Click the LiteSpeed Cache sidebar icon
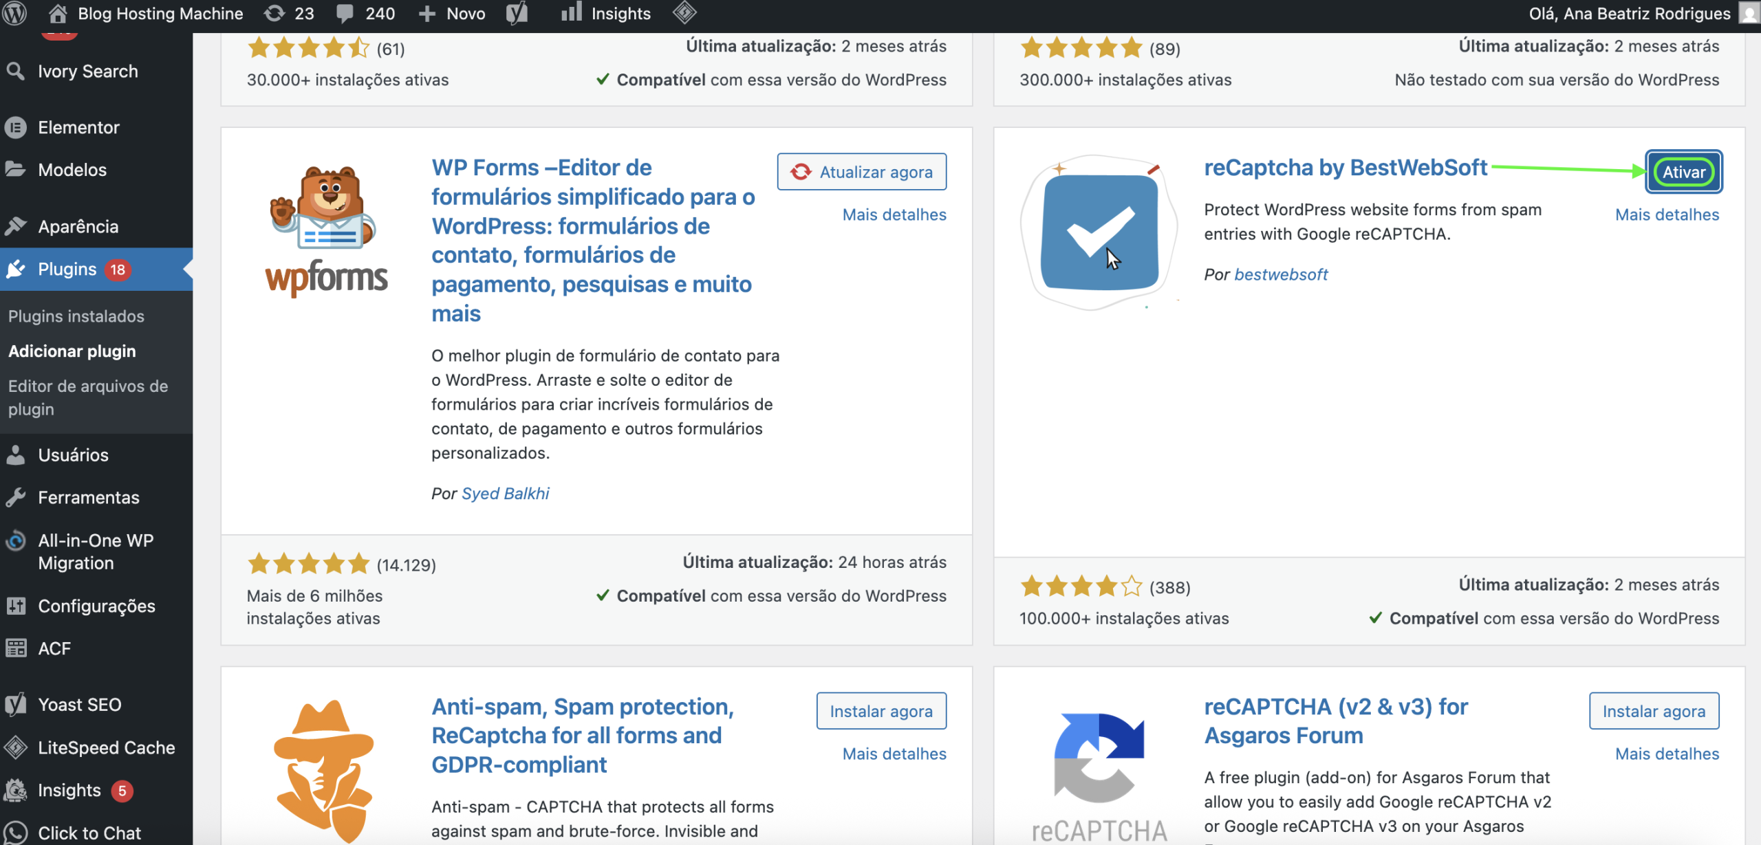Image resolution: width=1761 pixels, height=845 pixels. [15, 747]
